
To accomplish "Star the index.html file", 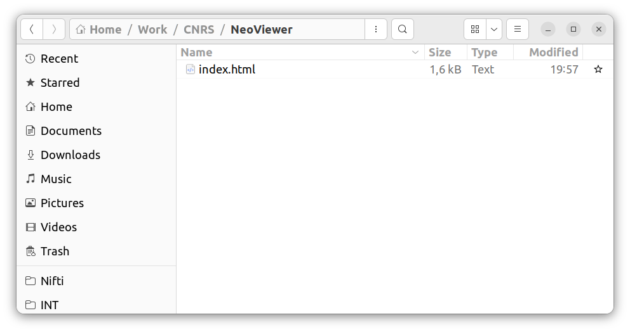I will coord(598,70).
